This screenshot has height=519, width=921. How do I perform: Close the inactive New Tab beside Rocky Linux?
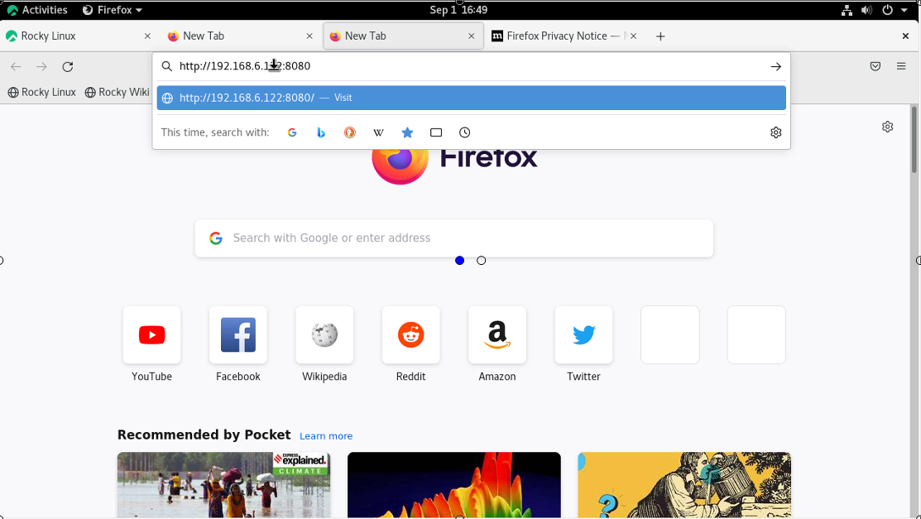[309, 36]
